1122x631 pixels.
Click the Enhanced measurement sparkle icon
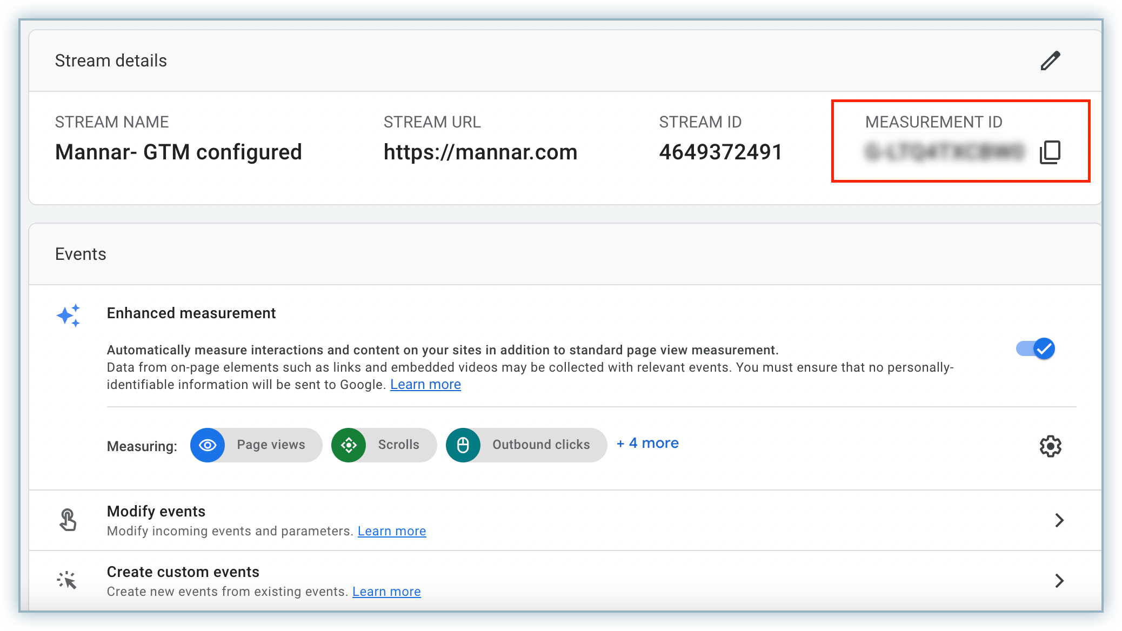tap(69, 315)
